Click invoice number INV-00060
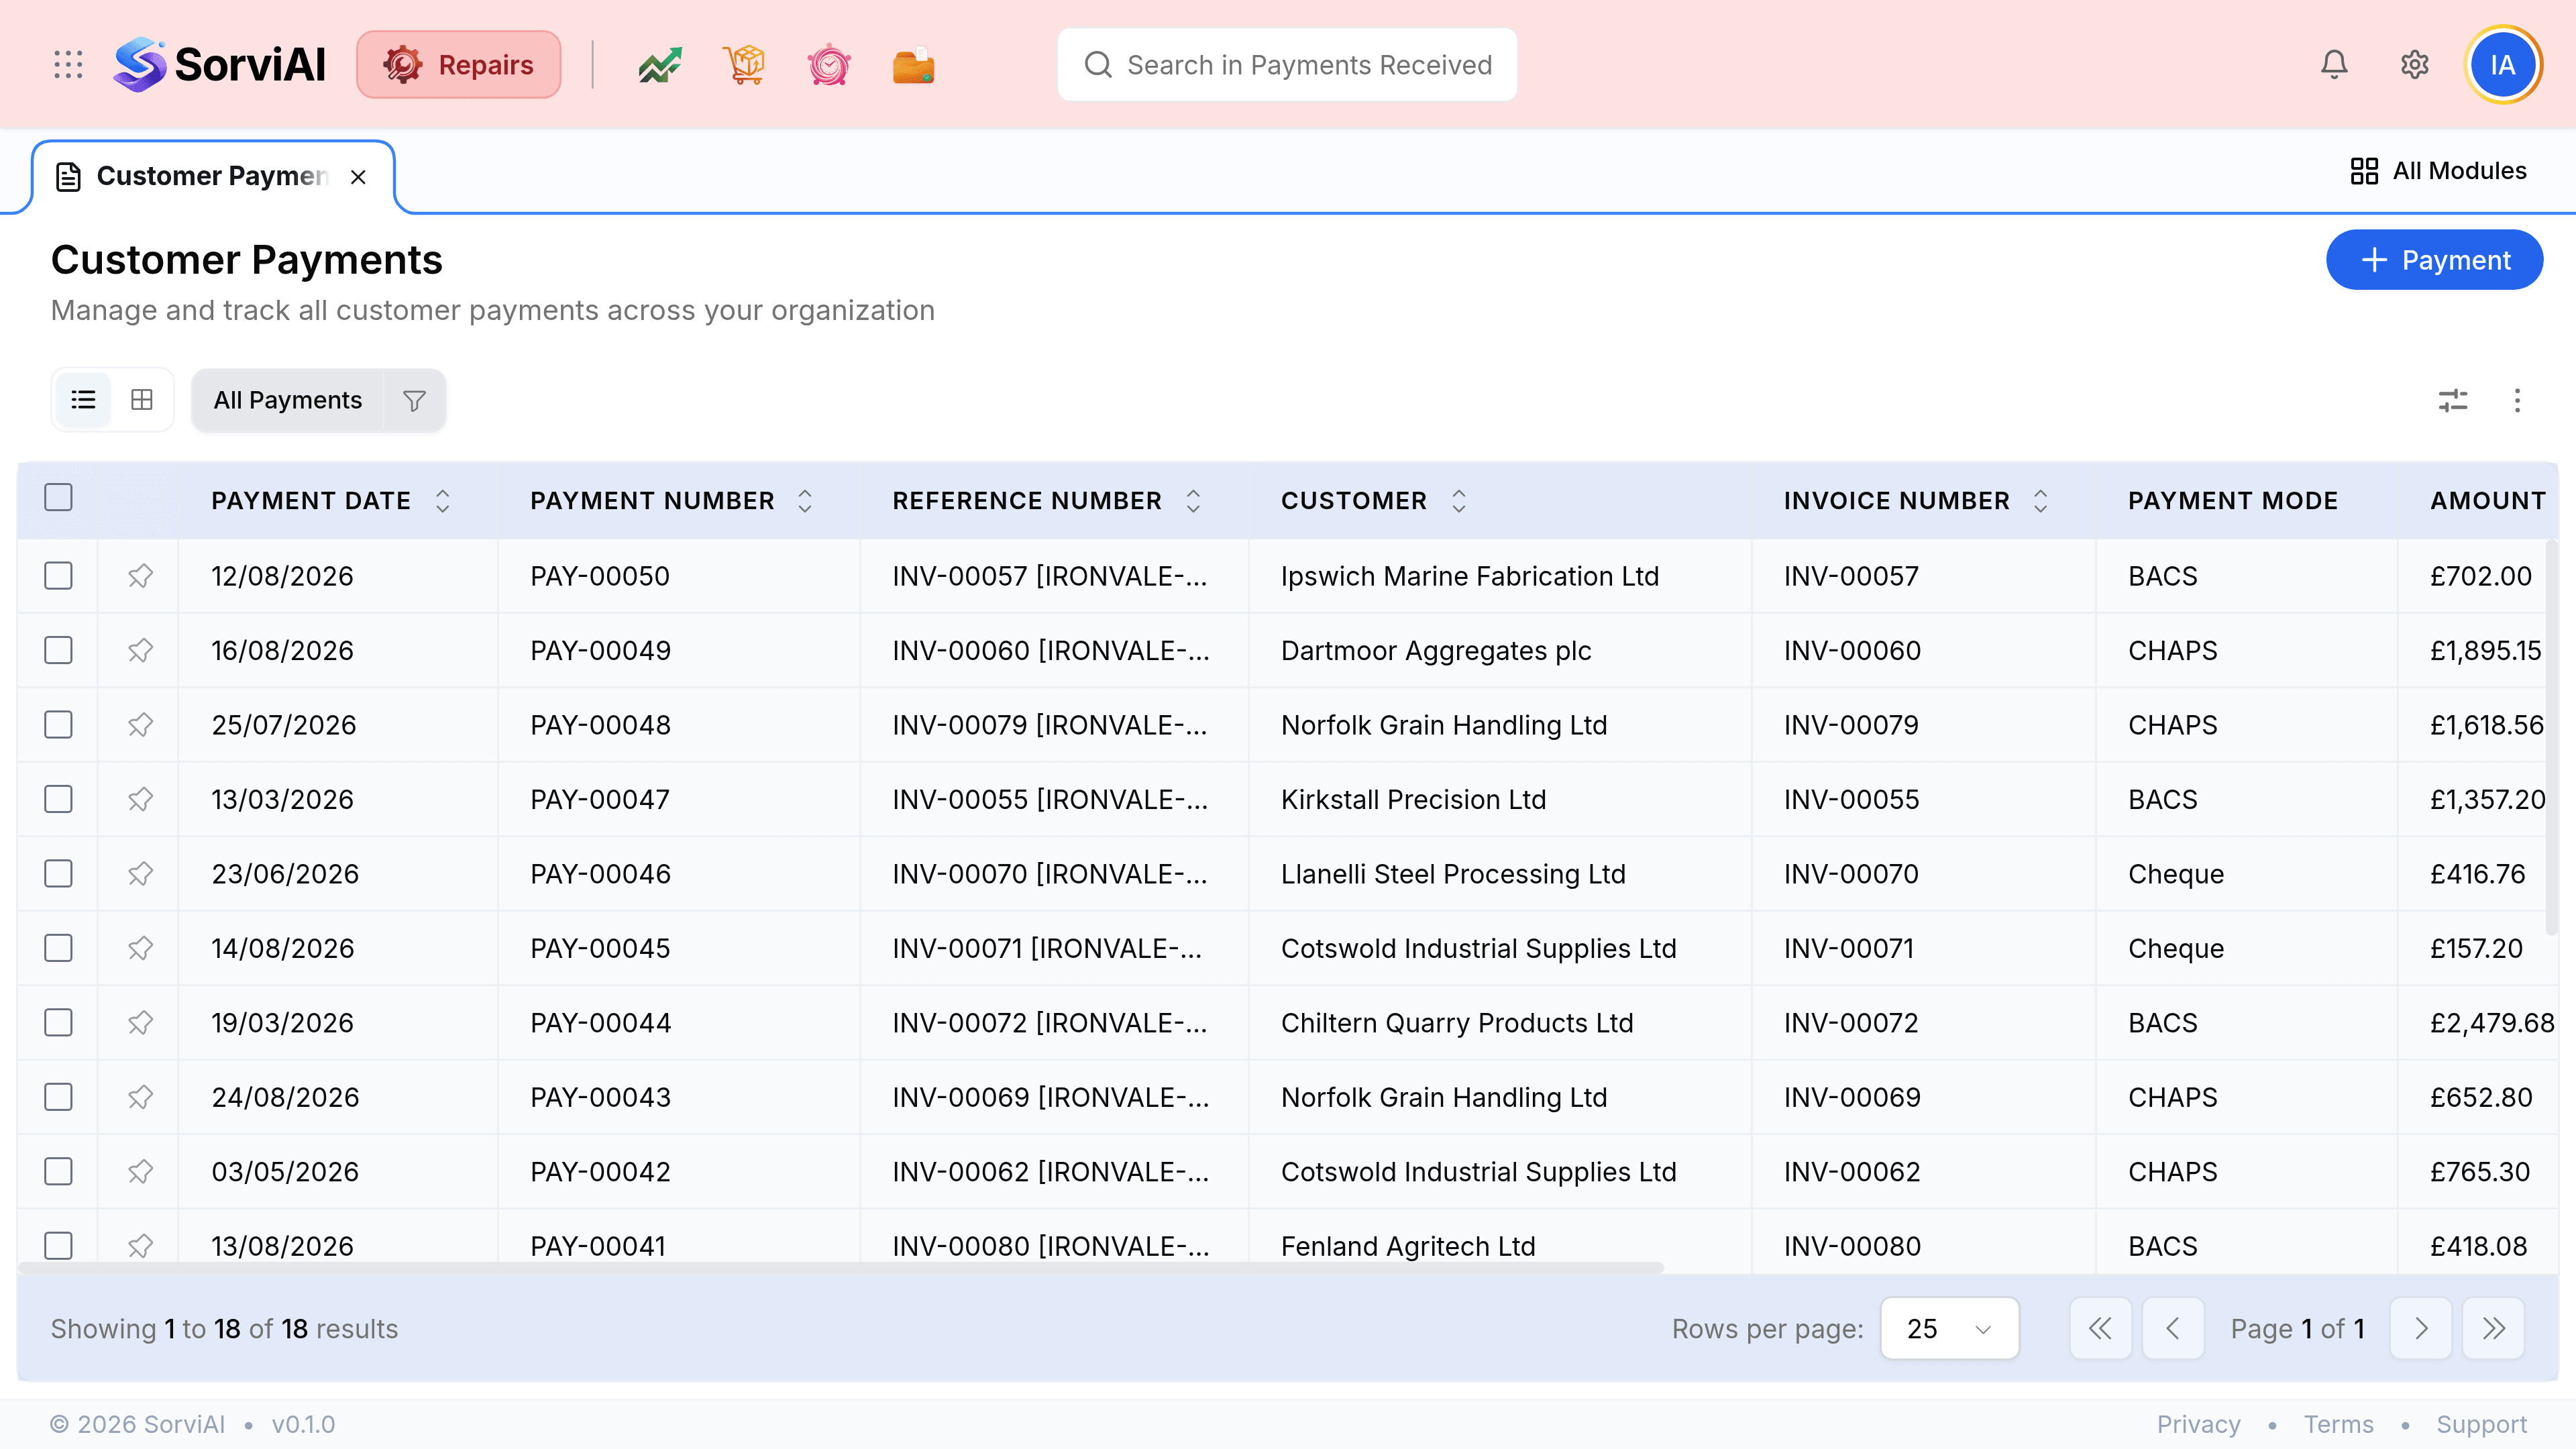 1852,650
